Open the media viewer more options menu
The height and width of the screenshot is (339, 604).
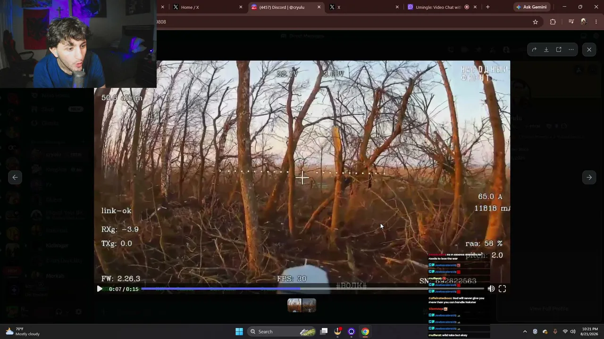[x=571, y=49]
